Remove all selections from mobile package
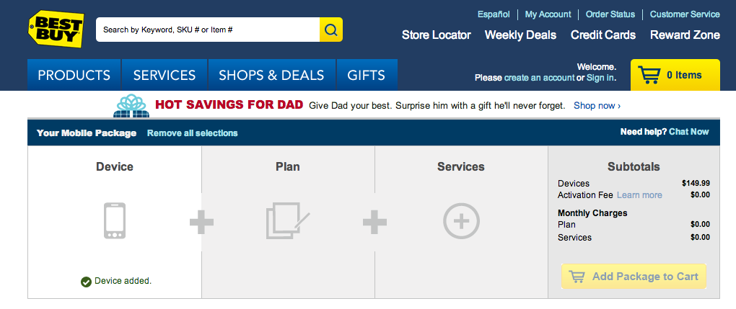This screenshot has width=736, height=309. click(x=193, y=133)
